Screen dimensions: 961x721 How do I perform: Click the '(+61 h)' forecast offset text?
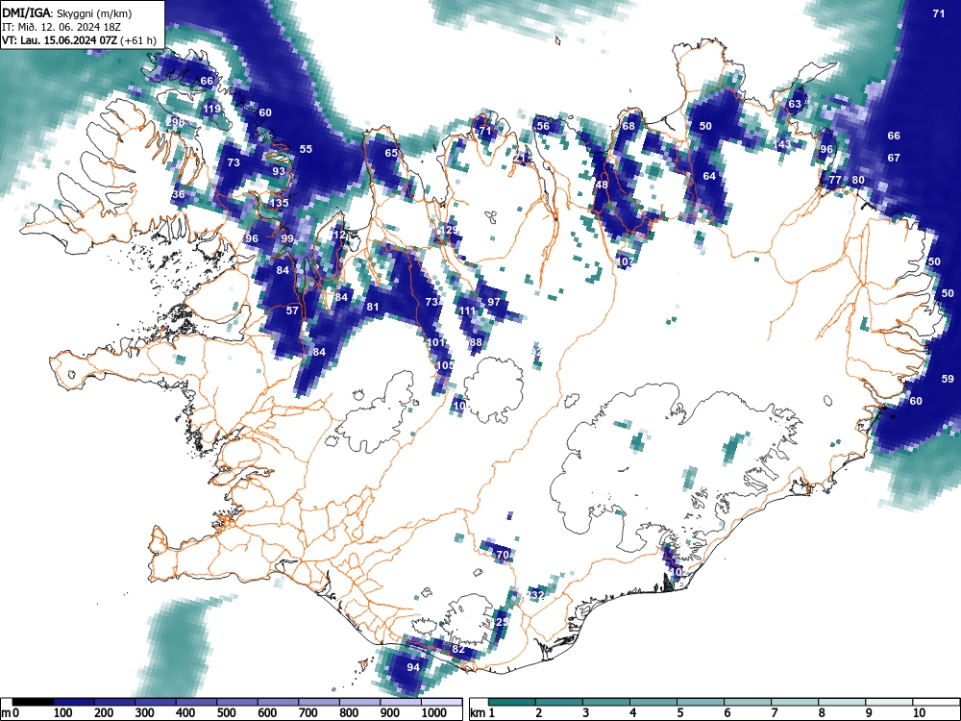[139, 41]
